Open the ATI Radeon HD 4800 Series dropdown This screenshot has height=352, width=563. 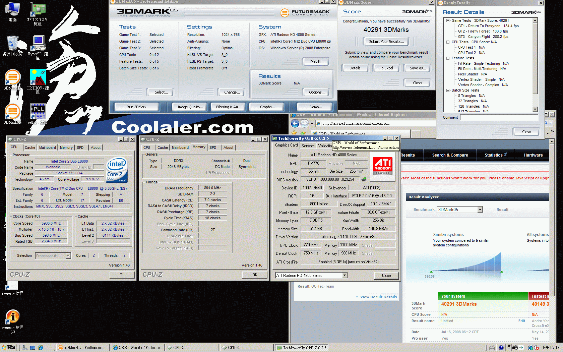click(x=345, y=276)
